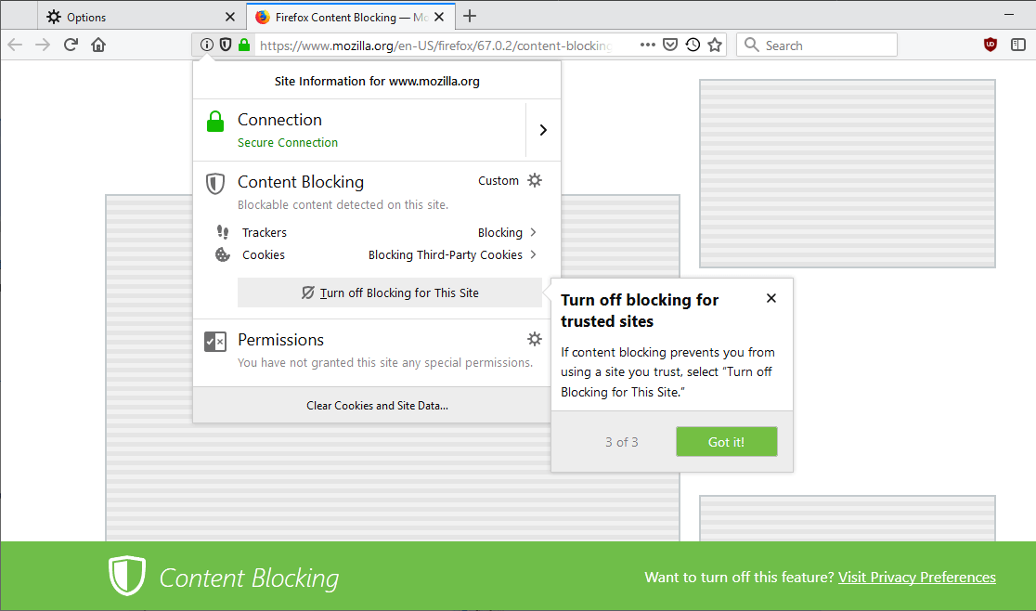Screen dimensions: 1036x611
Task: Click the site information icon in address bar
Action: [x=207, y=45]
